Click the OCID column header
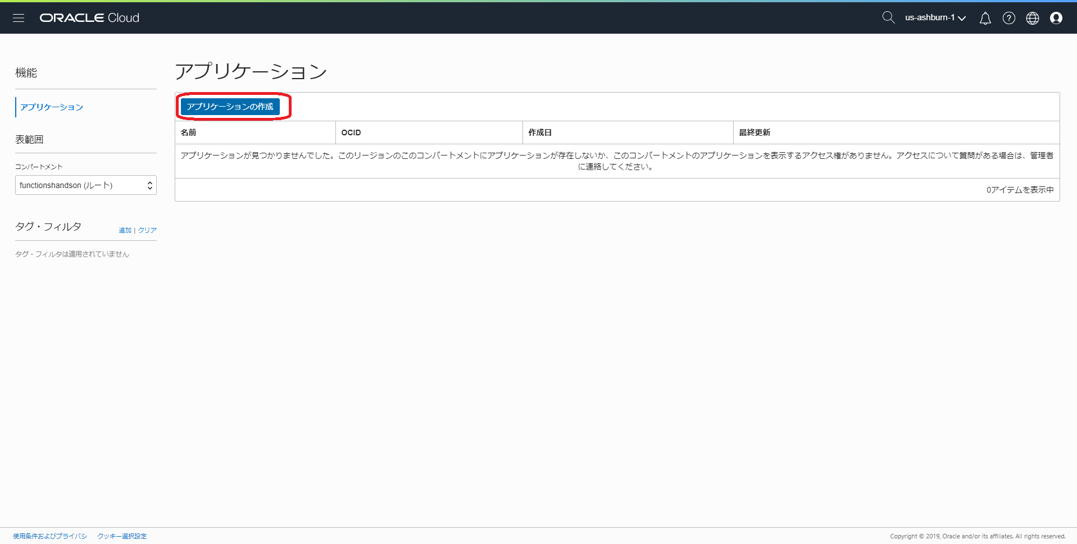The width and height of the screenshot is (1077, 544). (351, 132)
